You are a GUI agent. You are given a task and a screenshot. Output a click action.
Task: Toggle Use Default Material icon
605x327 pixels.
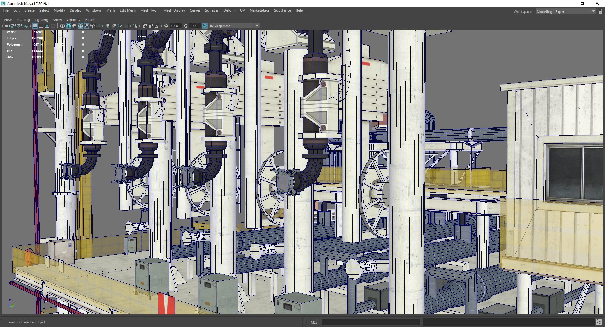[x=74, y=26]
